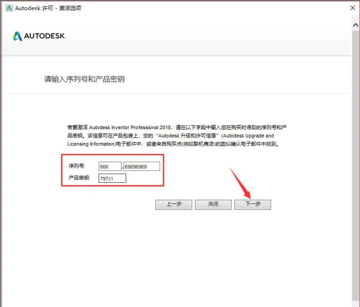Viewport: 360px width, 307px height.
Task: Focus the serial number field showing 69696969
Action: 141,167
